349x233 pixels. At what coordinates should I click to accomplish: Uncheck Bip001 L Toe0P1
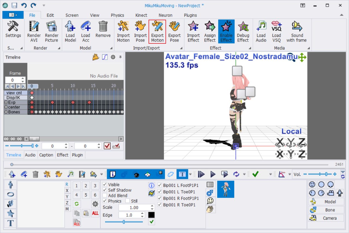click(x=160, y=192)
